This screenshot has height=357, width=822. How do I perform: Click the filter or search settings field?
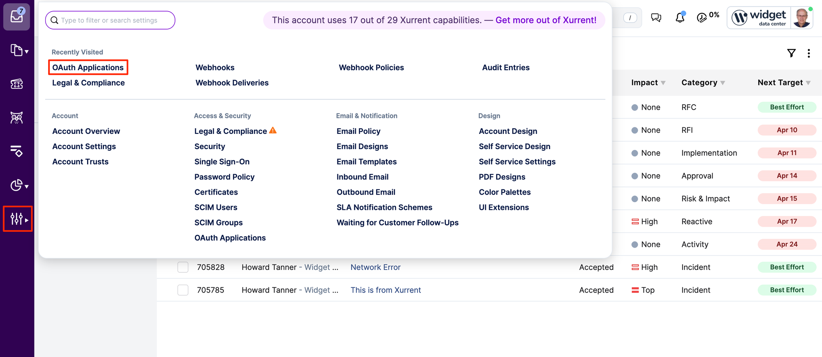click(110, 20)
